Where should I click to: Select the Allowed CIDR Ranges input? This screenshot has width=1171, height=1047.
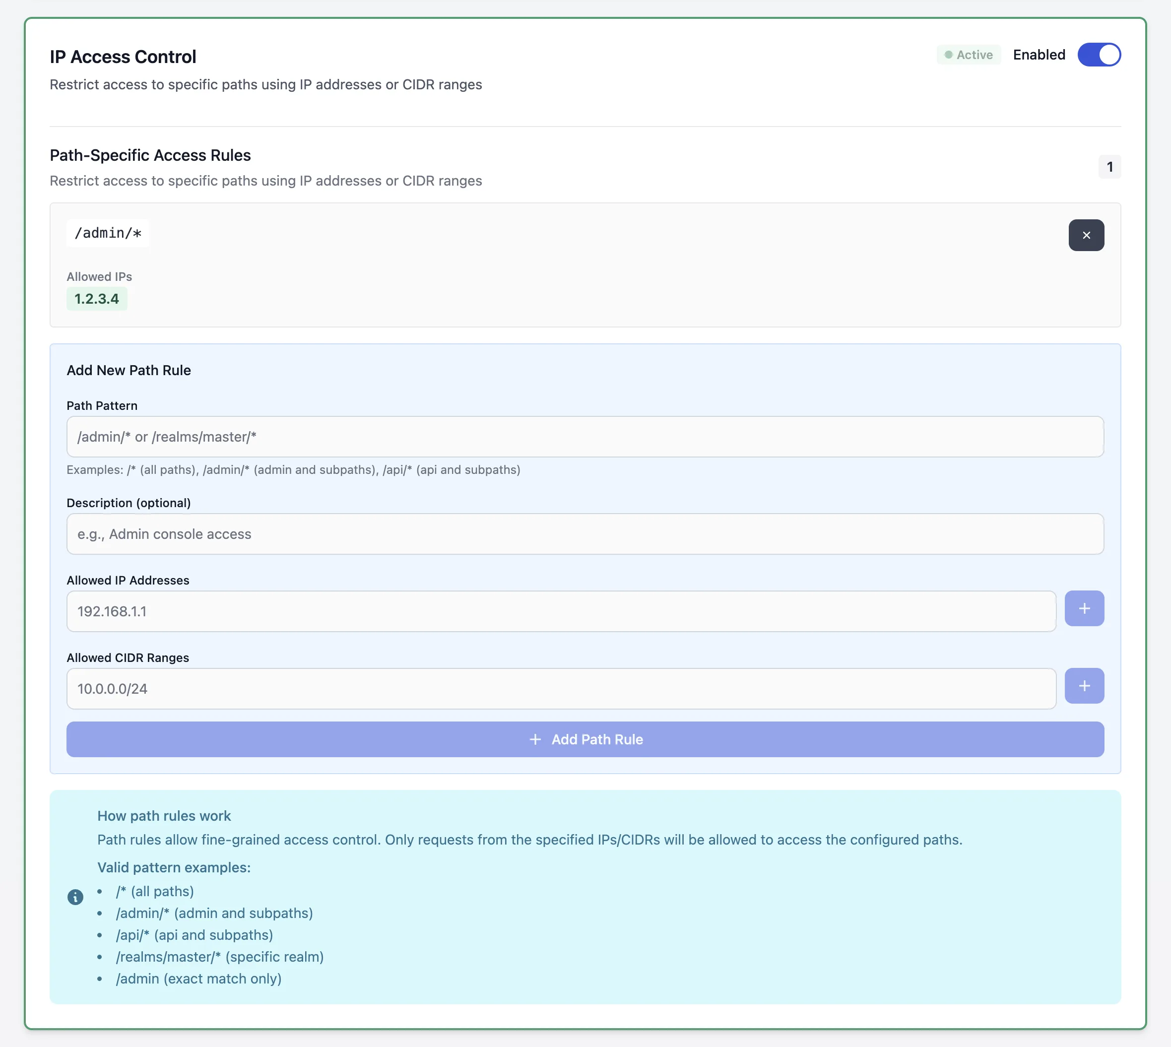(561, 688)
